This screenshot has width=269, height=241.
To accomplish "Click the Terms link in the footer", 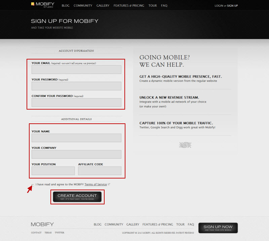I will pyautogui.click(x=48, y=233).
